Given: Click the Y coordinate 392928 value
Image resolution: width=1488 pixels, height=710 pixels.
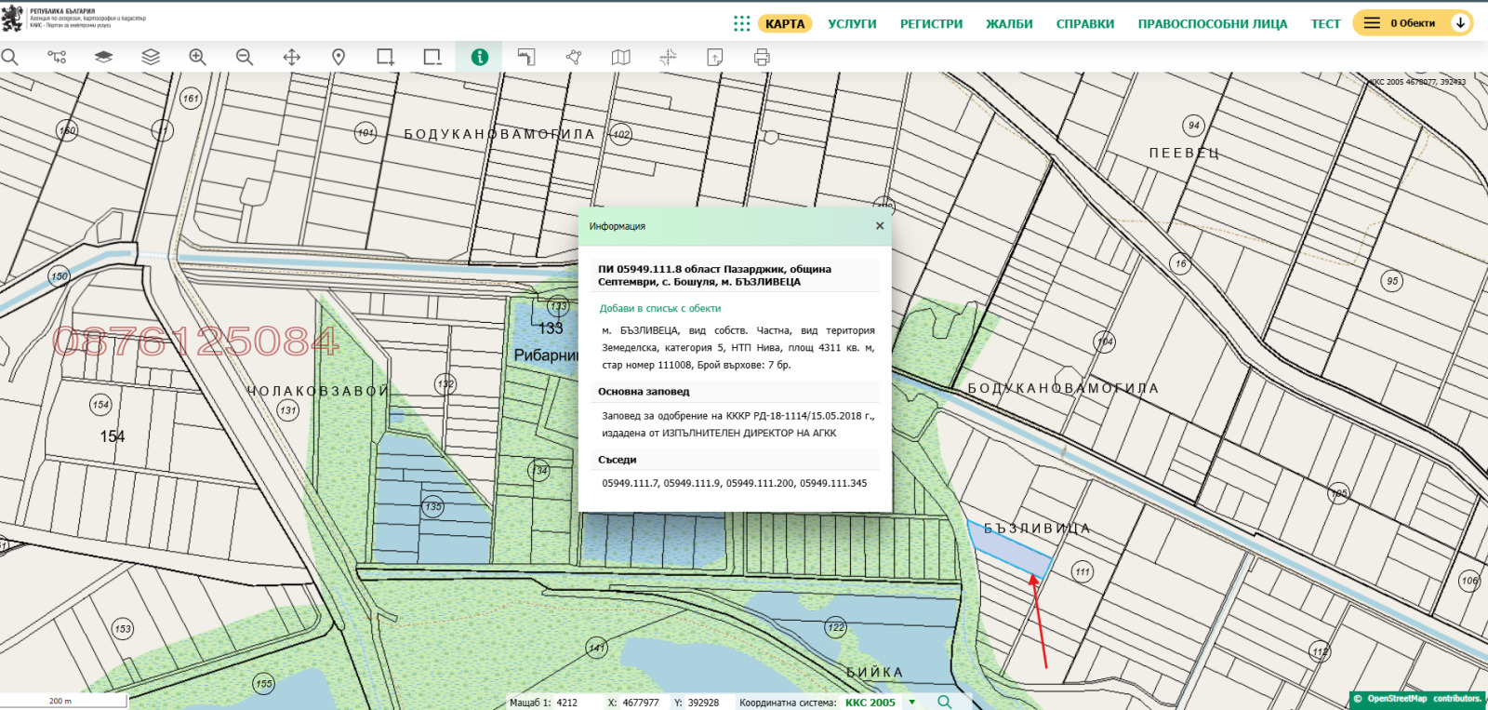Looking at the screenshot, I should click(703, 703).
